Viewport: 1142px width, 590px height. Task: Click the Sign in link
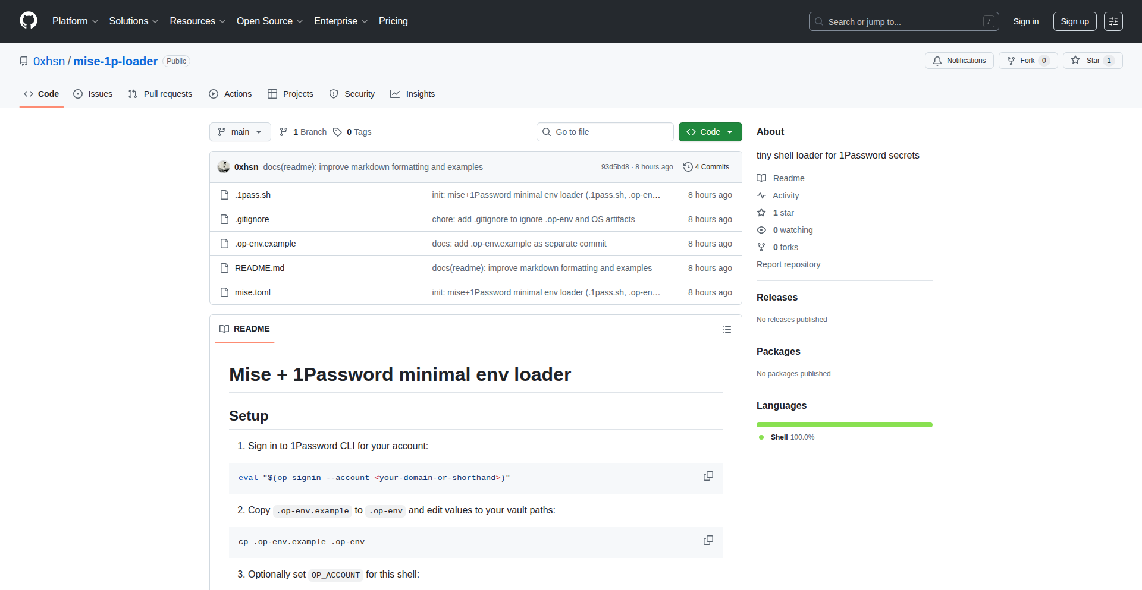[1026, 21]
